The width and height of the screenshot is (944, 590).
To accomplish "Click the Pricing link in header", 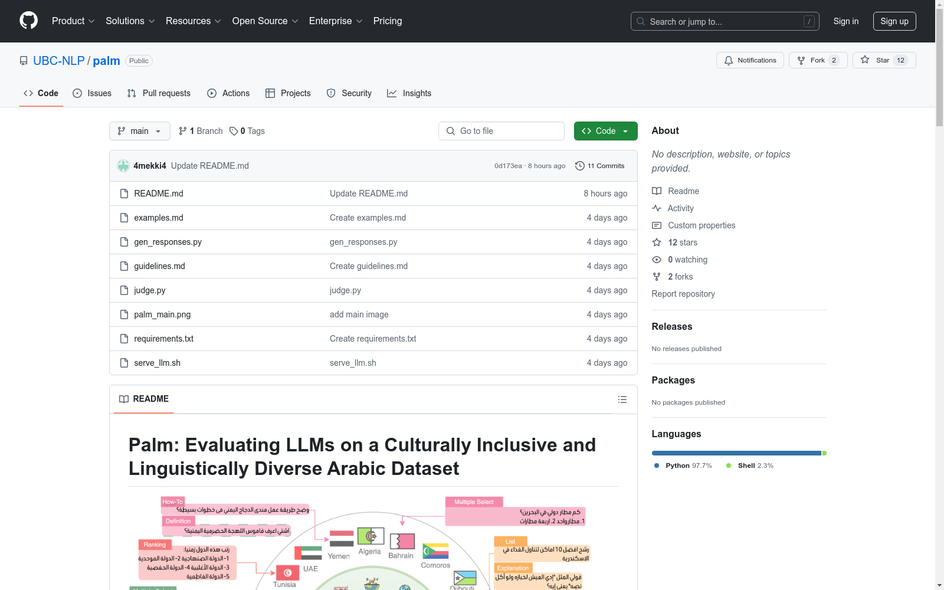I will pyautogui.click(x=388, y=21).
